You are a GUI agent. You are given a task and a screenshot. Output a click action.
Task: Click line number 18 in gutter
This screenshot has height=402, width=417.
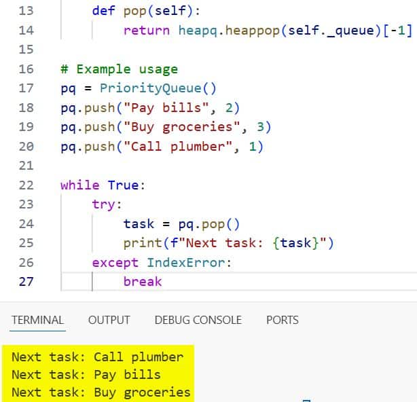pyautogui.click(x=26, y=108)
